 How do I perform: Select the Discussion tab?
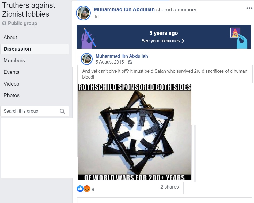pos(35,49)
